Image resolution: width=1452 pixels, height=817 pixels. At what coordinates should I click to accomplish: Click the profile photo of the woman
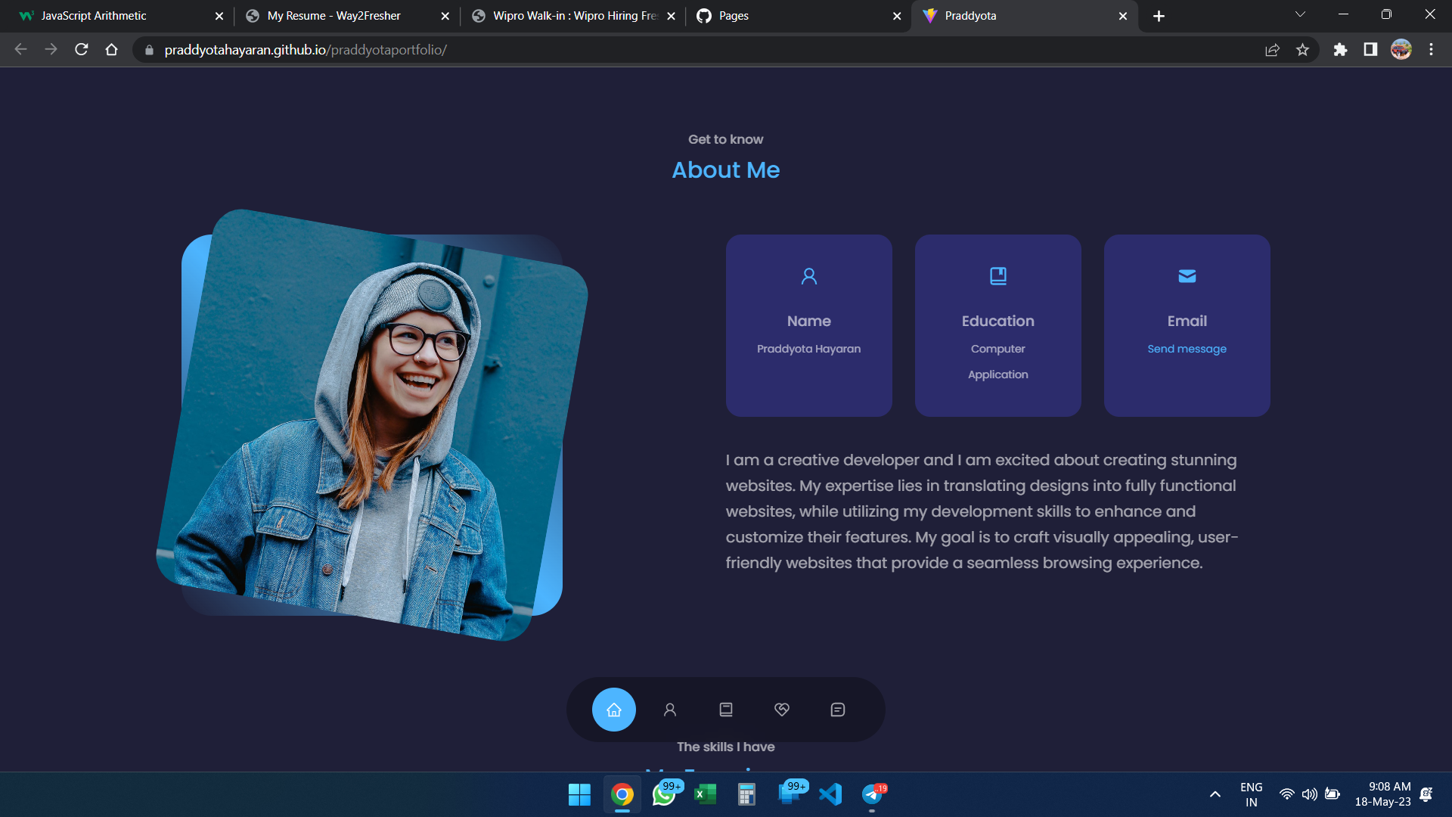(x=372, y=424)
